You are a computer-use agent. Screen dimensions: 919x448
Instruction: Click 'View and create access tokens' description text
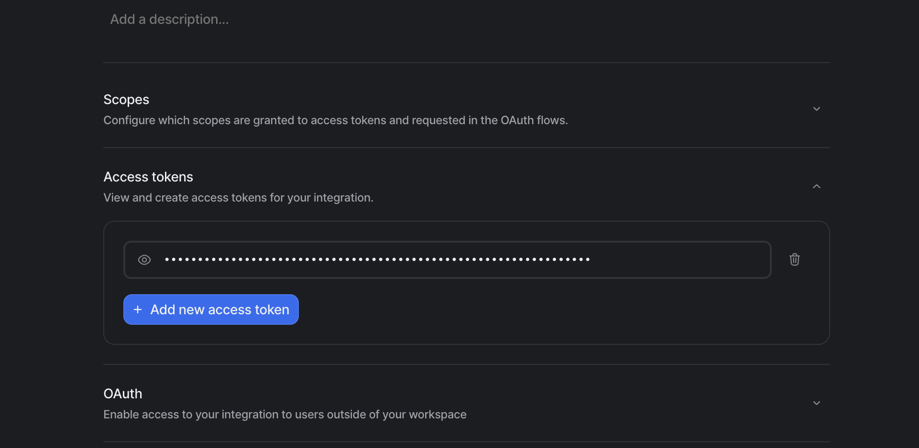[238, 198]
